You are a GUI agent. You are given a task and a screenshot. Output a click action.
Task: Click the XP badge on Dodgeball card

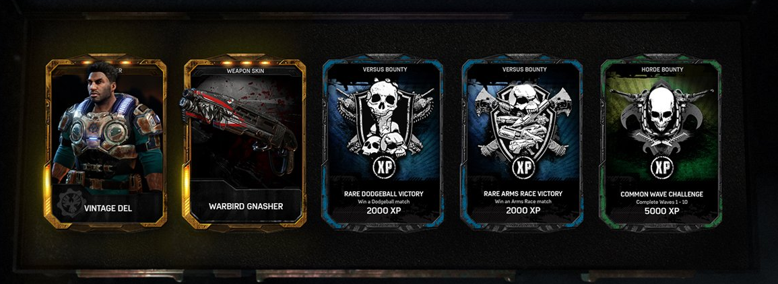383,168
